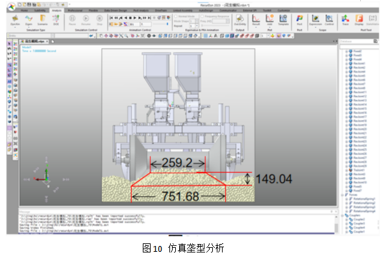Expand the RevJoint1 tree node
Viewport: 381px width, 257px height.
tap(347, 64)
